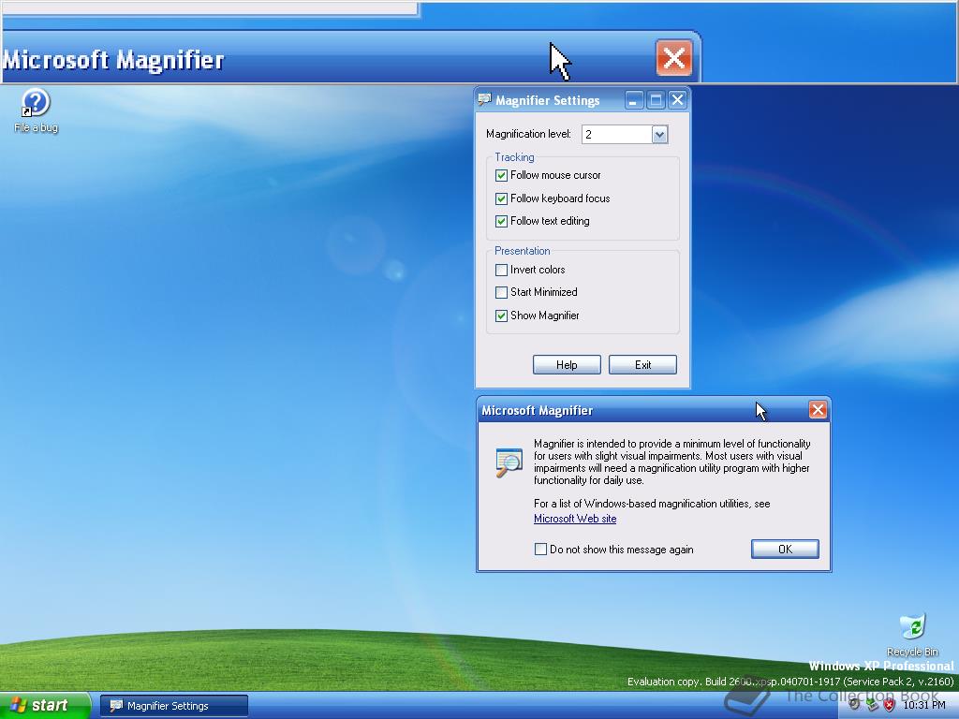Open the Recycle Bin desktop icon

912,636
